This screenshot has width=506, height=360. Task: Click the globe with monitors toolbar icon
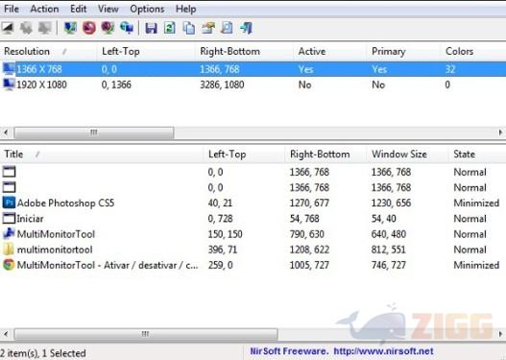coord(127,28)
